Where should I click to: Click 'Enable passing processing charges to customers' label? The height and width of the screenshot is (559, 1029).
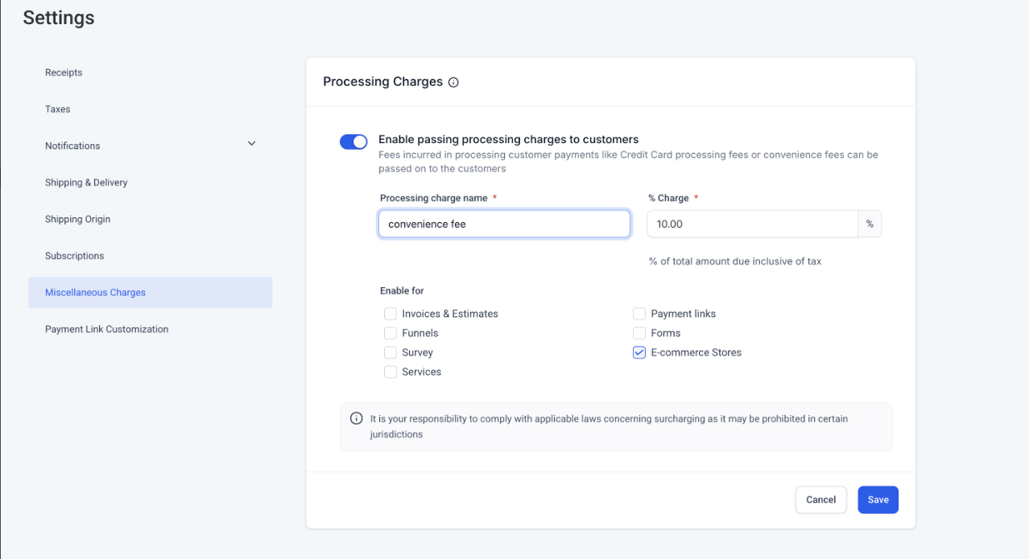click(508, 139)
